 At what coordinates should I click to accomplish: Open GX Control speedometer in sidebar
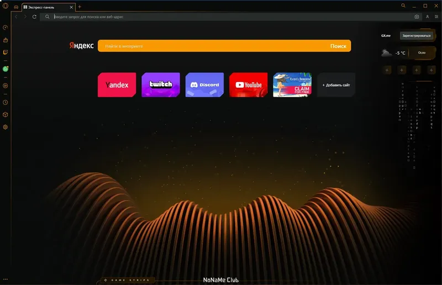[6, 28]
